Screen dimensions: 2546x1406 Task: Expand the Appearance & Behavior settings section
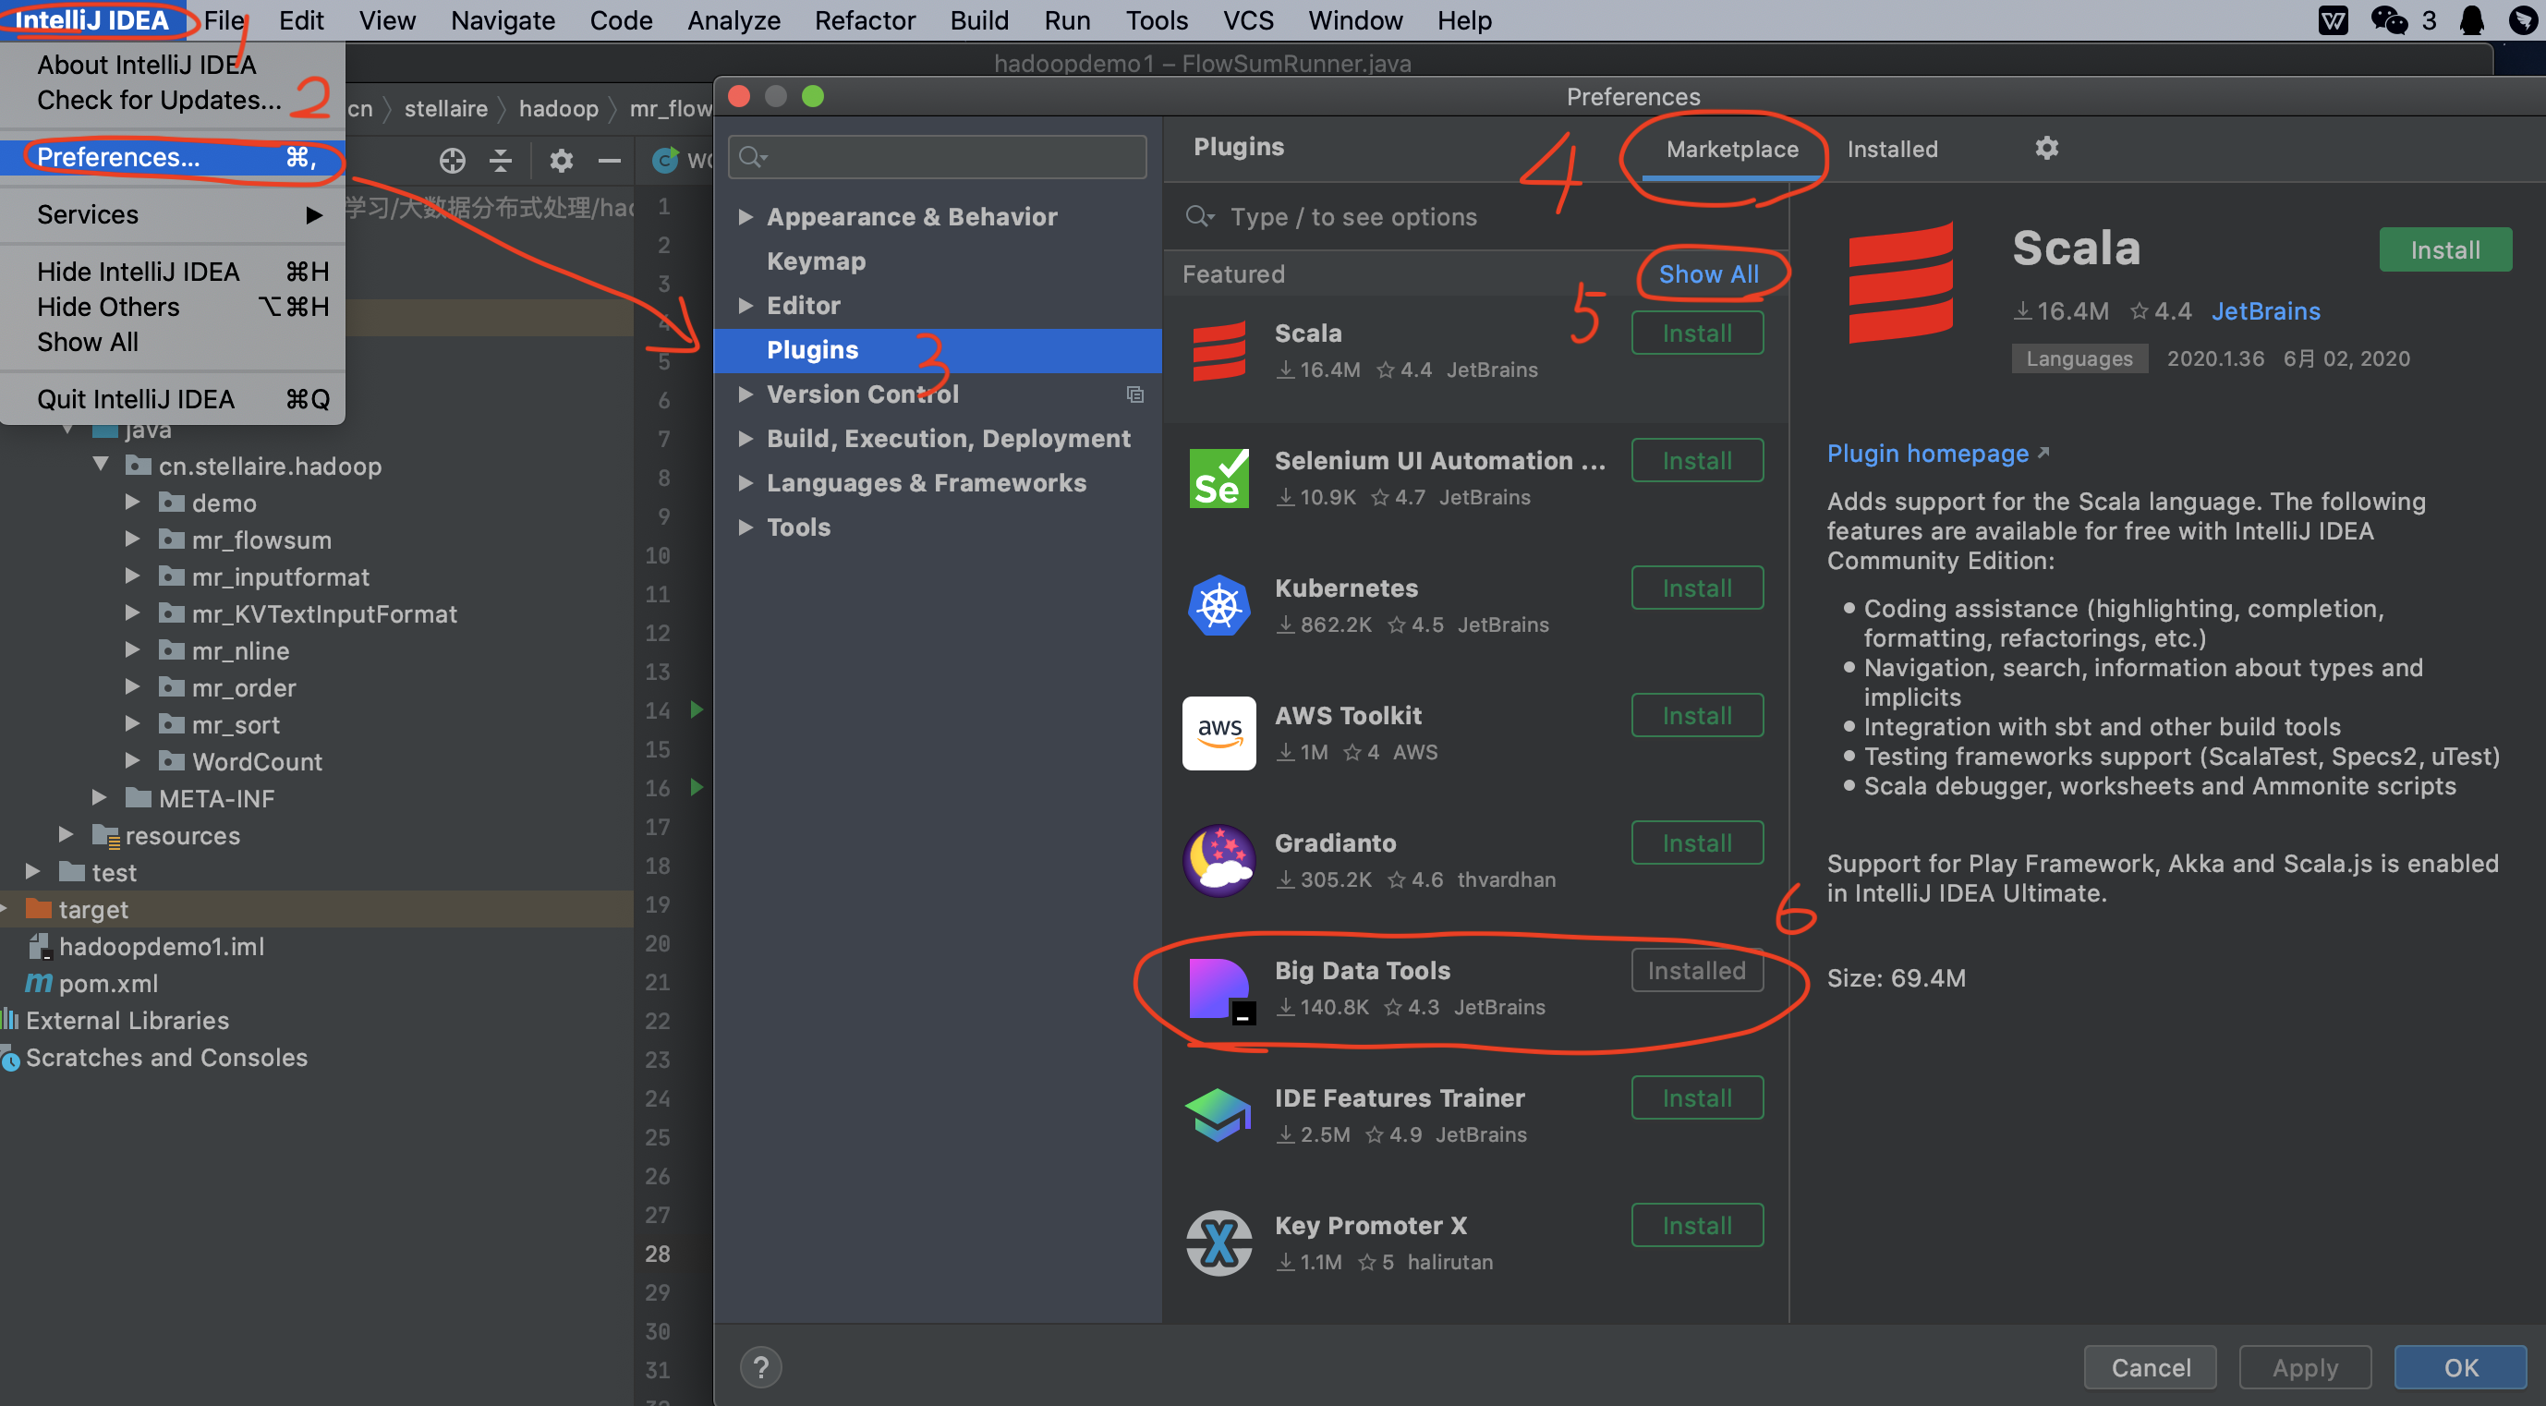click(x=747, y=216)
